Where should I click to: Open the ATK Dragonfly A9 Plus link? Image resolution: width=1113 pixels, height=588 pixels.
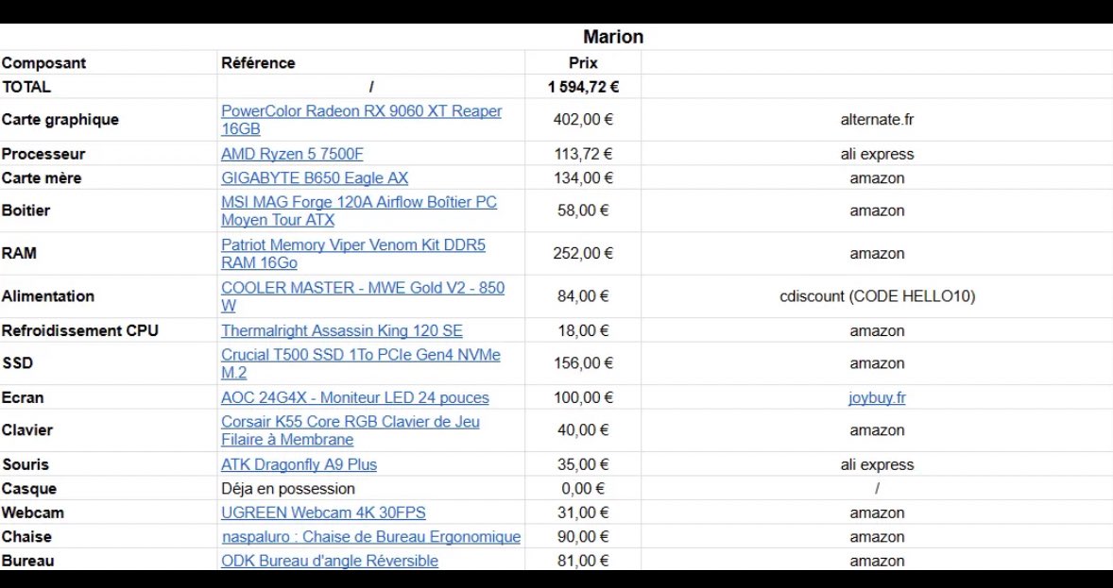299,464
